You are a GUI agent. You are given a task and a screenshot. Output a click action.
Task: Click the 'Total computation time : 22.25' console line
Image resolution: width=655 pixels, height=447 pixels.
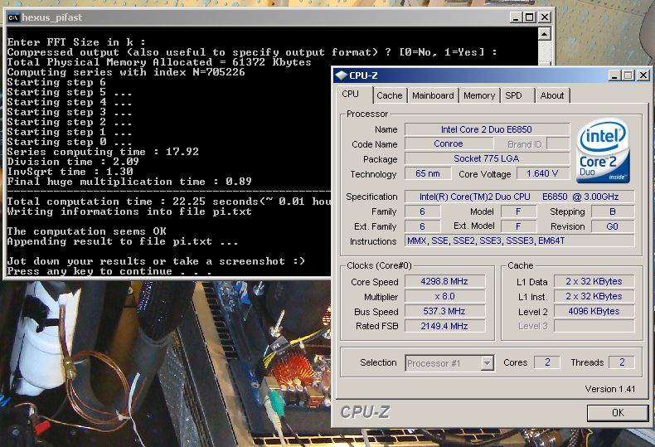click(169, 202)
